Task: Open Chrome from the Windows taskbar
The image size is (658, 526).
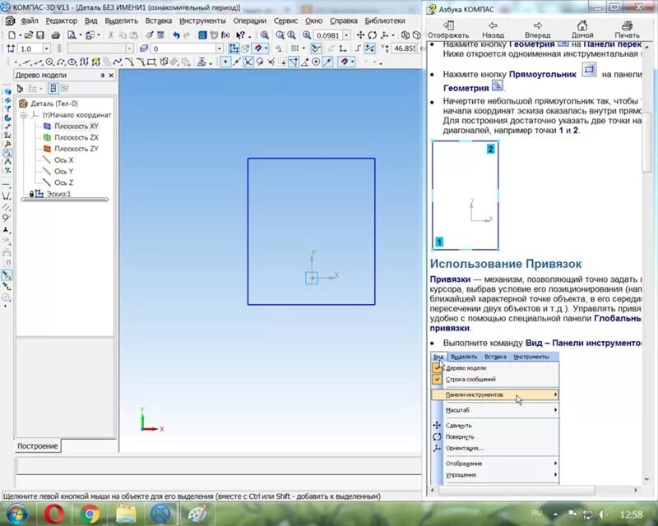Action: click(90, 514)
